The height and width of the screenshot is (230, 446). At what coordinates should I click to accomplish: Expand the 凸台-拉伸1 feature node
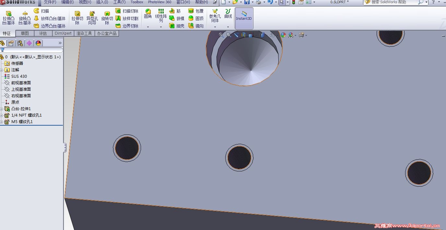coord(1,109)
